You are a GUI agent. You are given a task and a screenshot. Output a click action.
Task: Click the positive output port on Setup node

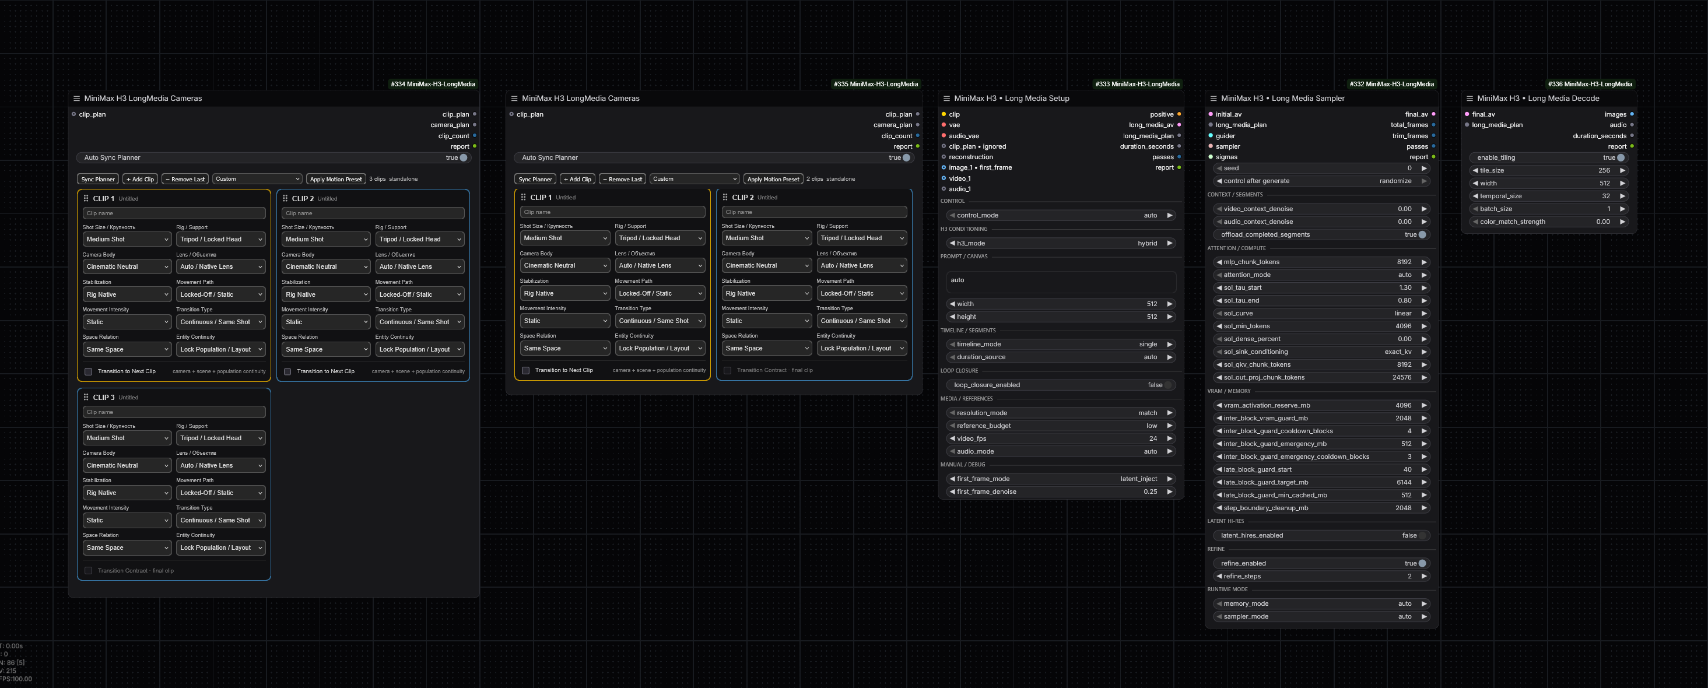coord(1179,115)
